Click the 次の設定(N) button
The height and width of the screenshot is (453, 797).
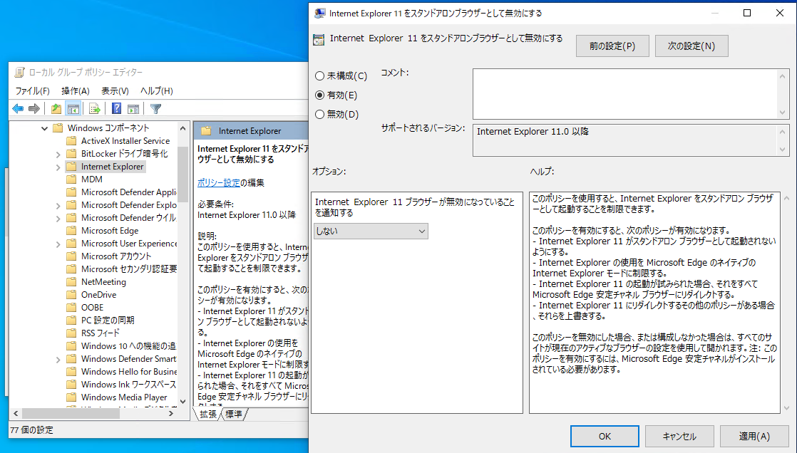click(x=691, y=46)
